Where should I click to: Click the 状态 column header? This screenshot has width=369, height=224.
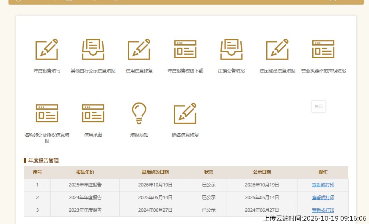pos(209,172)
